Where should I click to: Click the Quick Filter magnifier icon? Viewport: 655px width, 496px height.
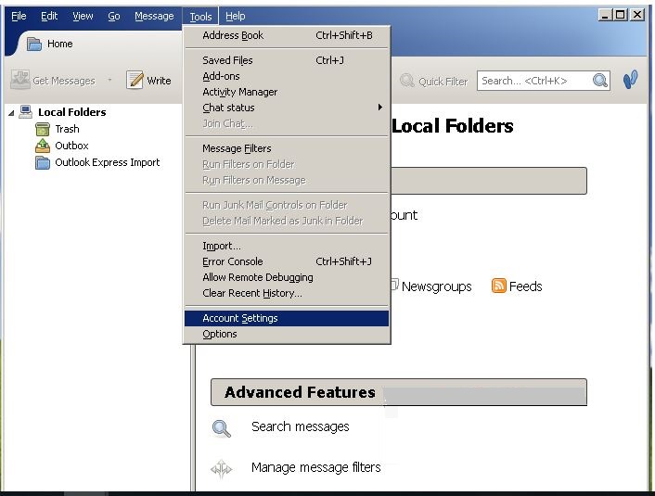pyautogui.click(x=406, y=80)
